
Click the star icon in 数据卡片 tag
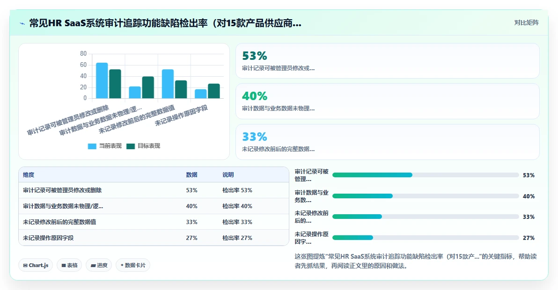click(x=122, y=265)
